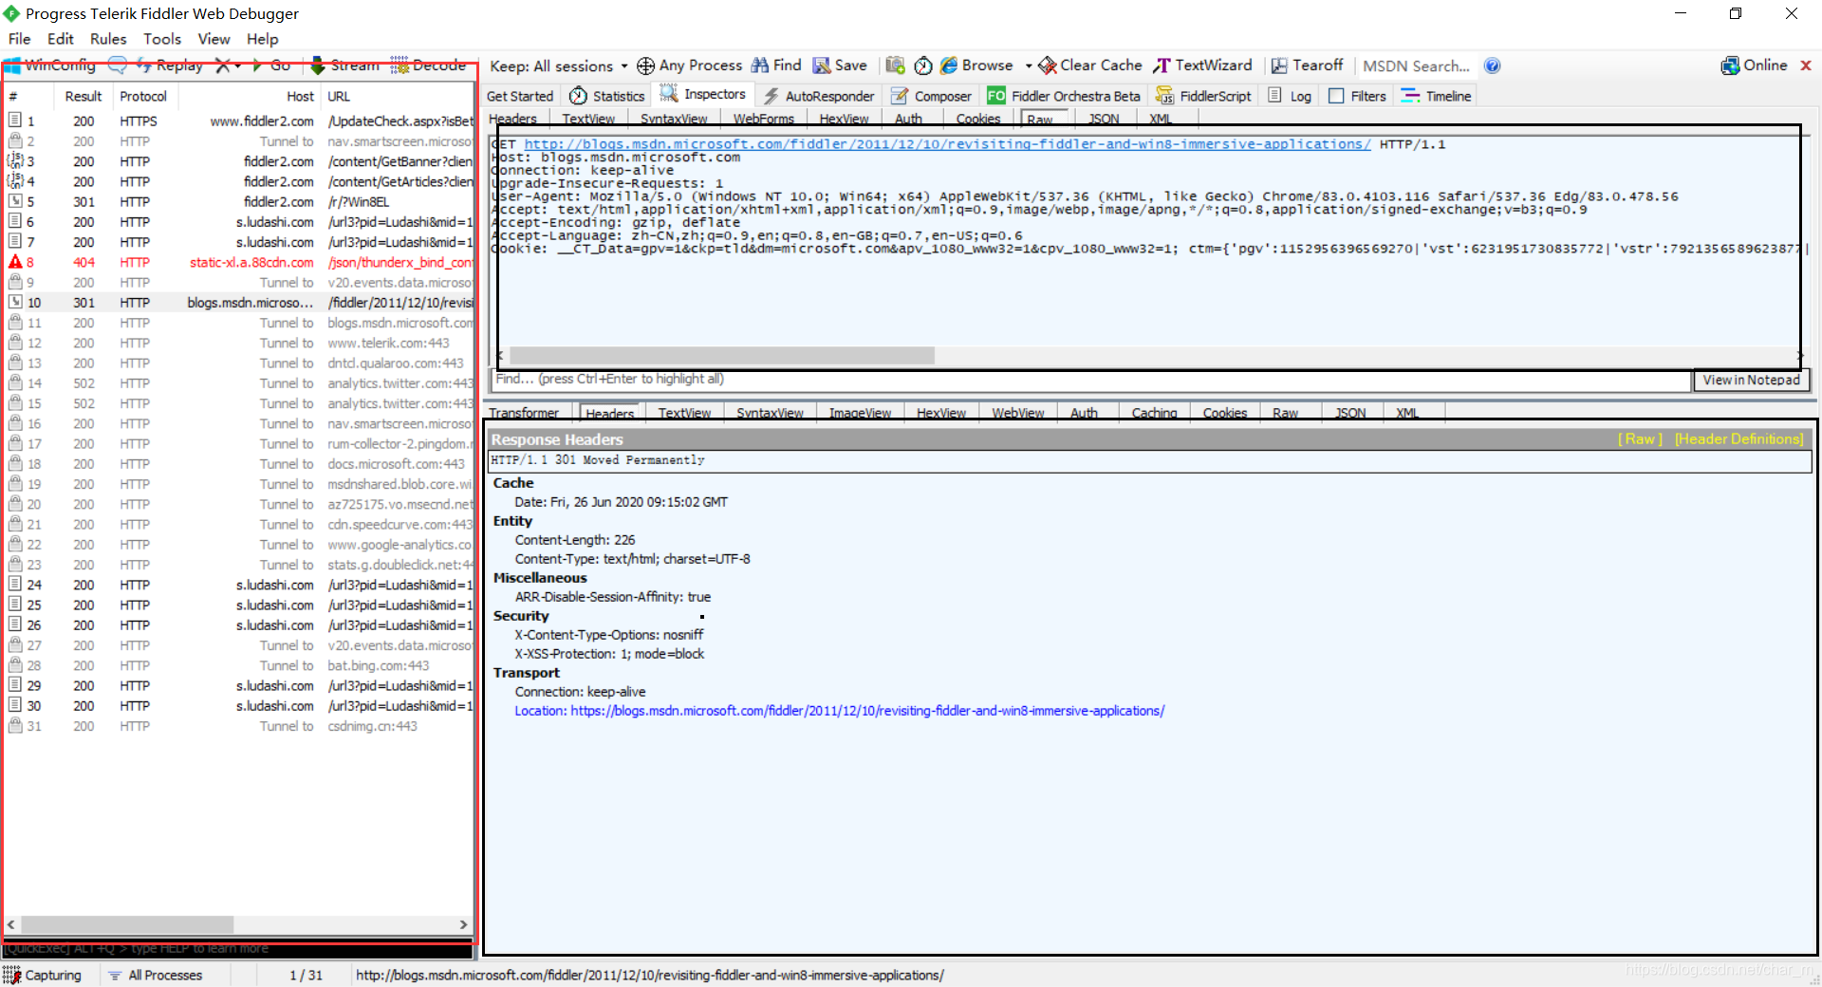Select session 5 with 301 result
The width and height of the screenshot is (1822, 987).
click(x=239, y=202)
